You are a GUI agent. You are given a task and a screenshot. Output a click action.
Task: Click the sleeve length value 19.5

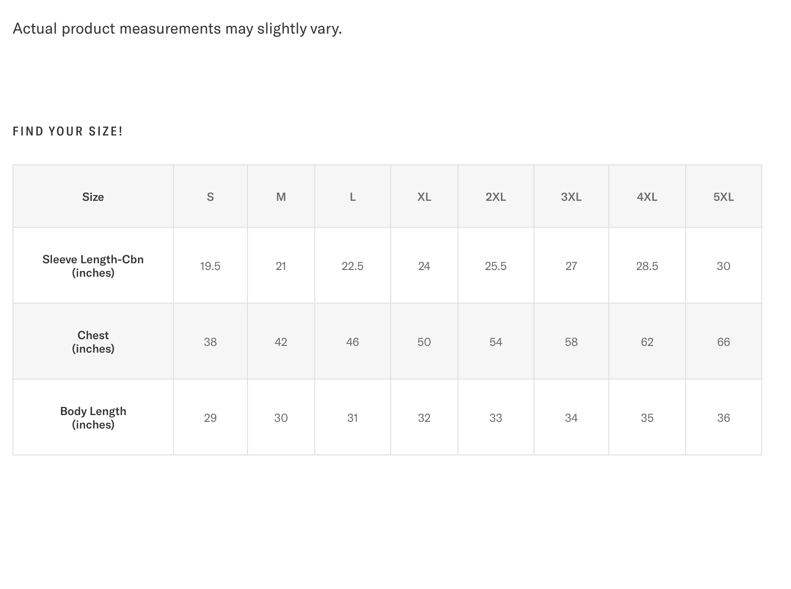[x=210, y=266]
